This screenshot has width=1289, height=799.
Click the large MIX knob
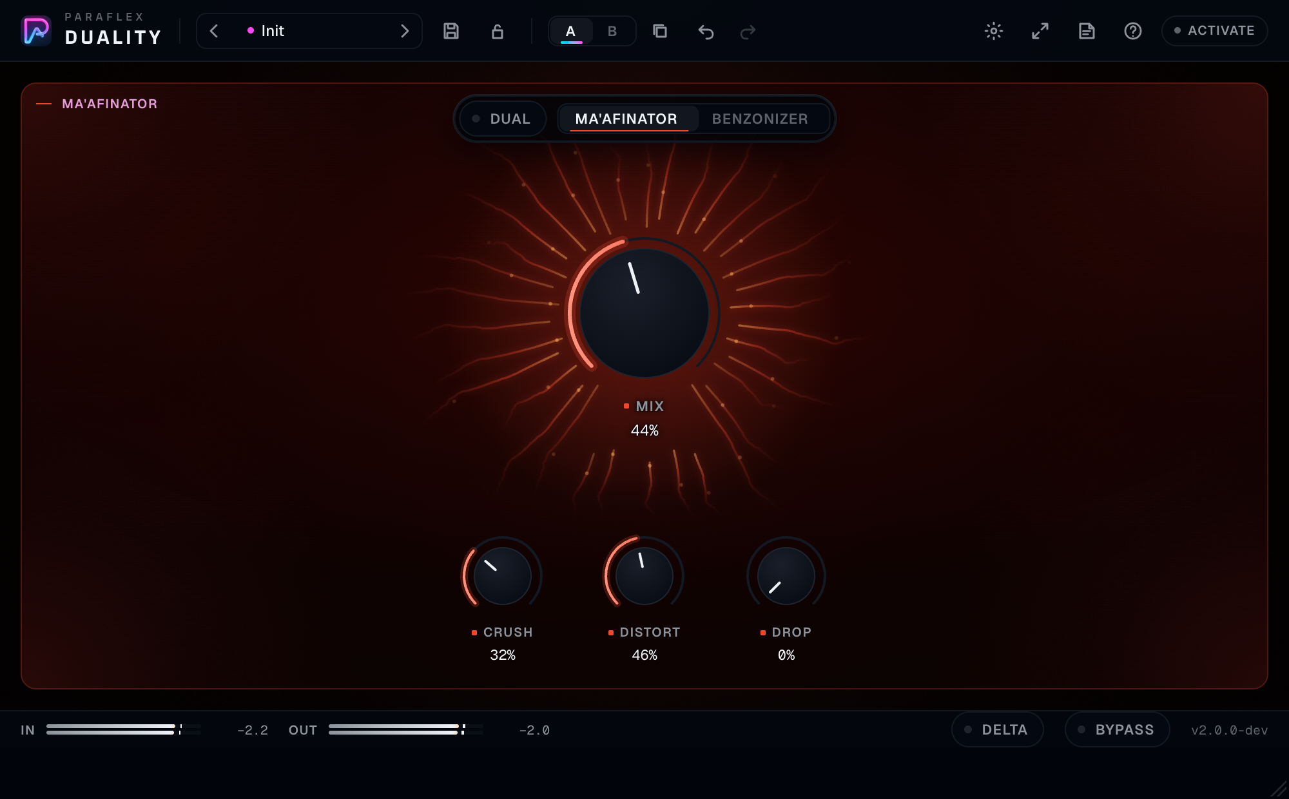point(644,313)
